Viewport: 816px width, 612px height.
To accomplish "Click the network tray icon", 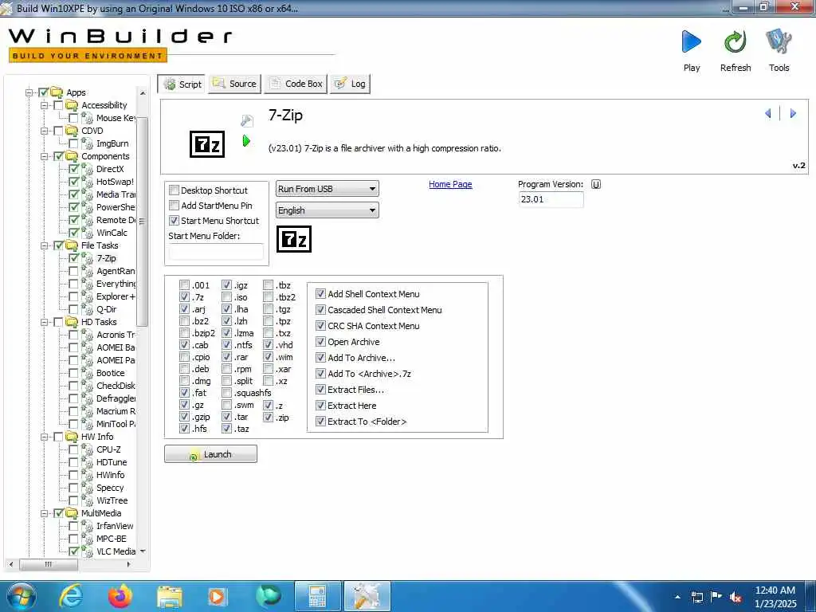I will point(696,597).
